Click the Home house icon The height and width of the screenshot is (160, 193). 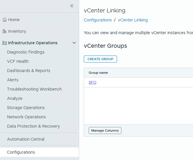[4, 20]
